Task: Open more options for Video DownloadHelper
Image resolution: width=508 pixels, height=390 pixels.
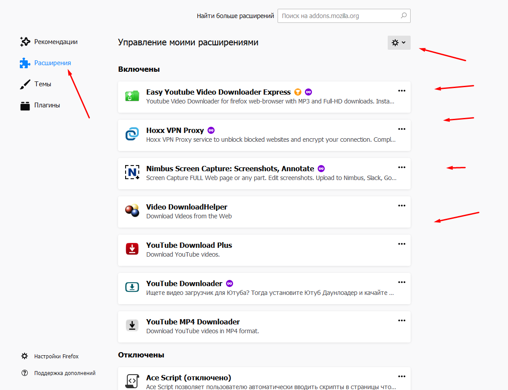Action: point(402,206)
